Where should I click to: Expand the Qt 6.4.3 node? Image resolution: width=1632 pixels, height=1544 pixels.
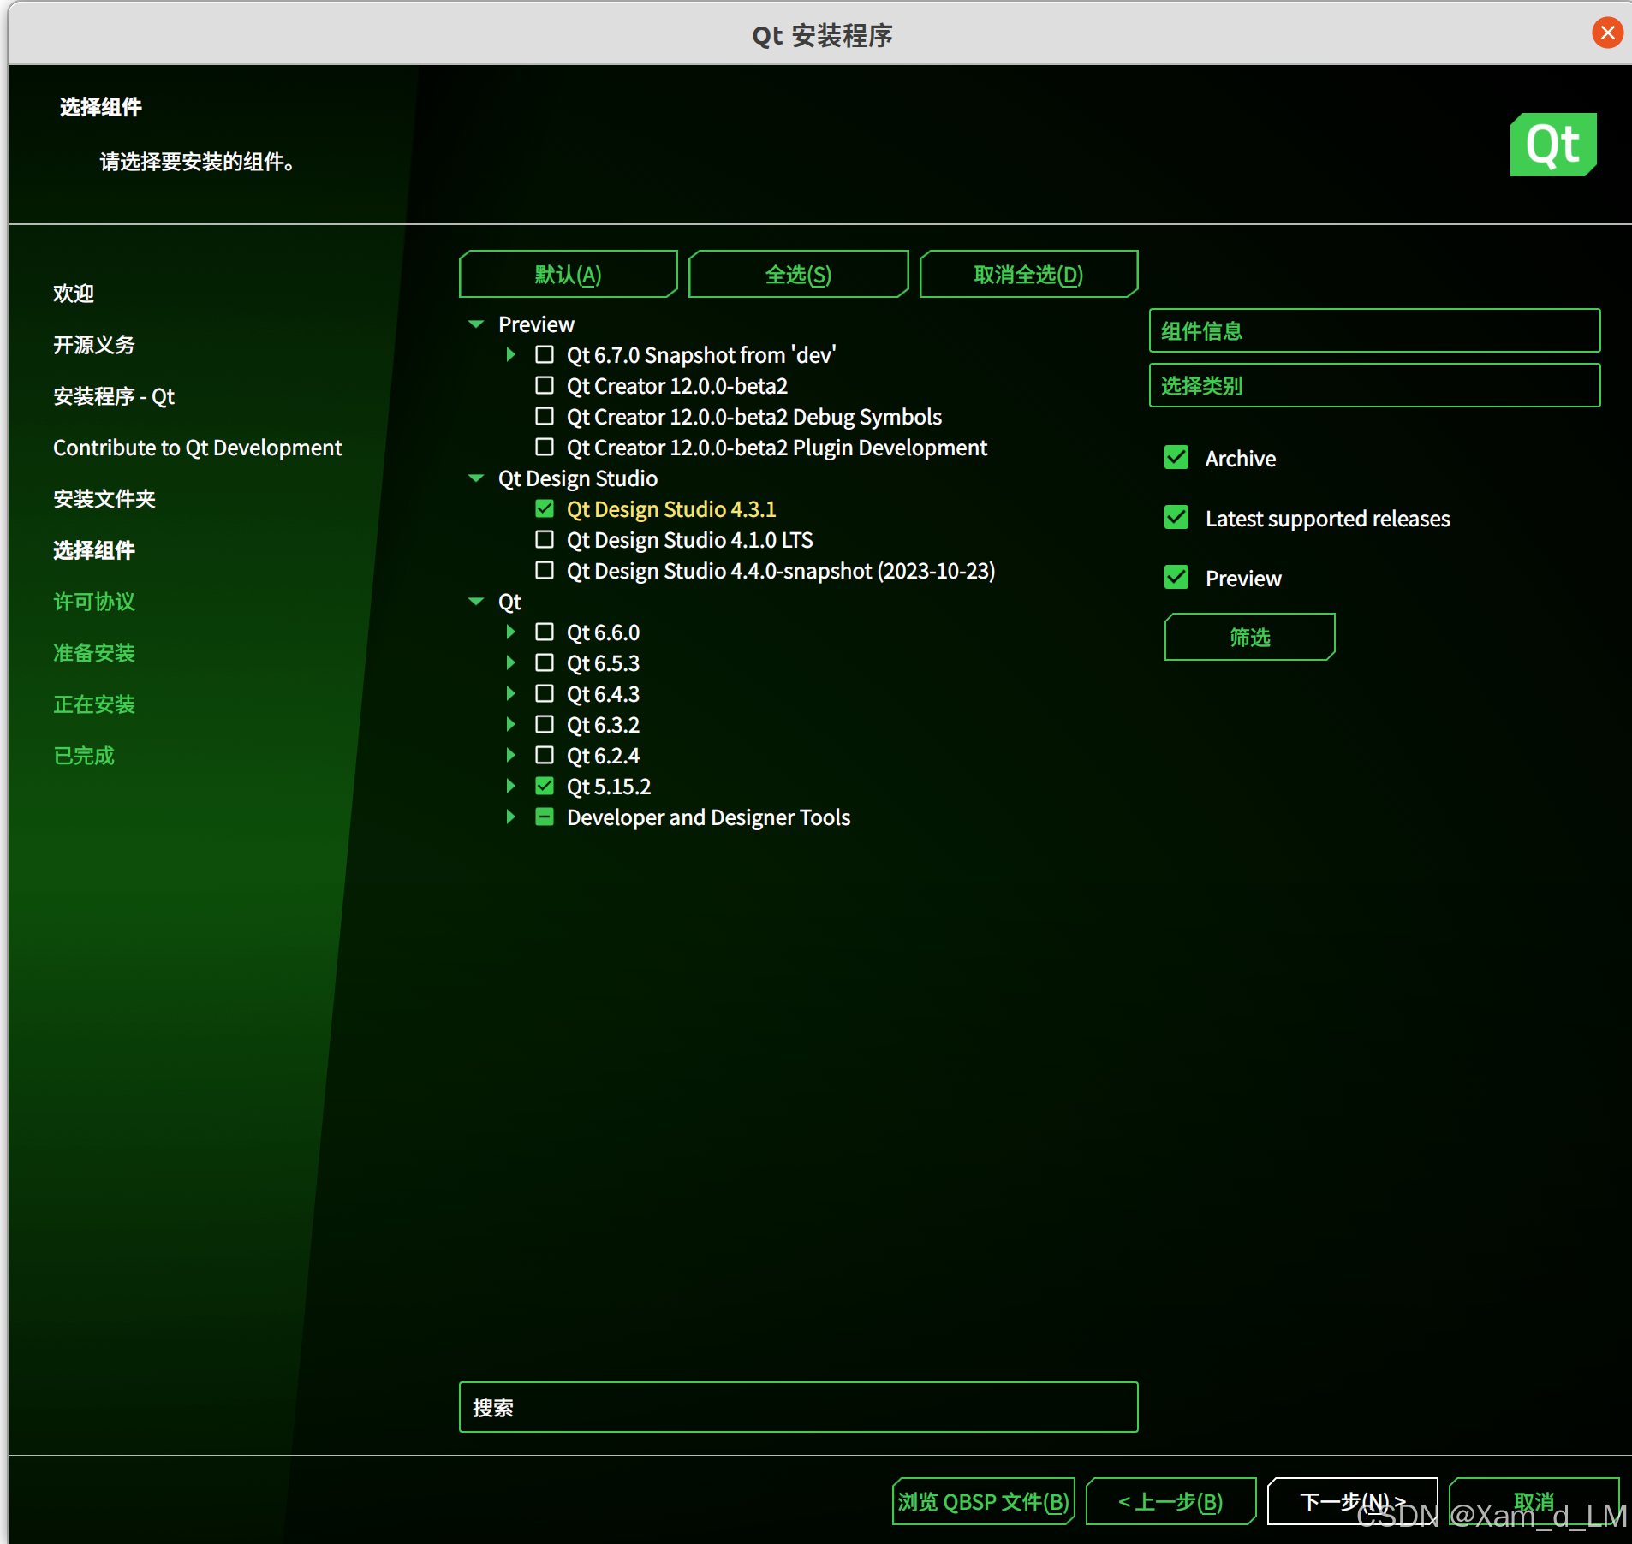pyautogui.click(x=510, y=693)
